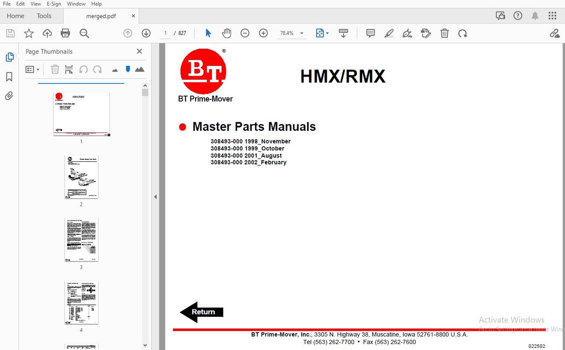This screenshot has height=350, width=565.
Task: Delete pages using the trash icon
Action: point(55,69)
